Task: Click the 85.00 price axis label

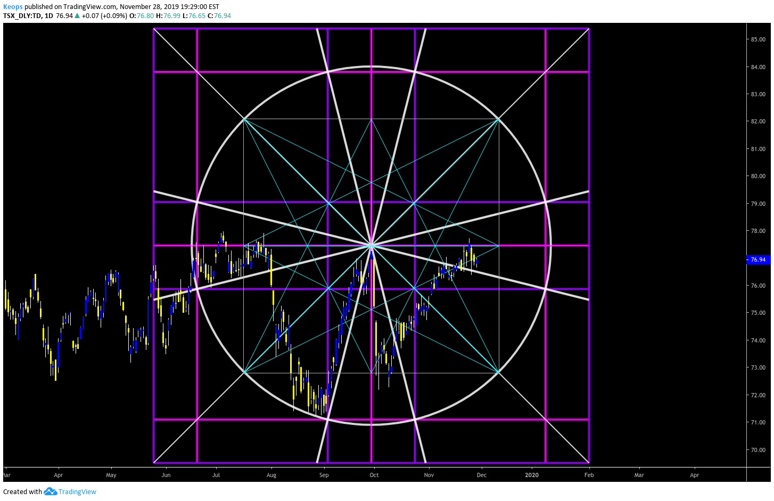Action: point(758,39)
